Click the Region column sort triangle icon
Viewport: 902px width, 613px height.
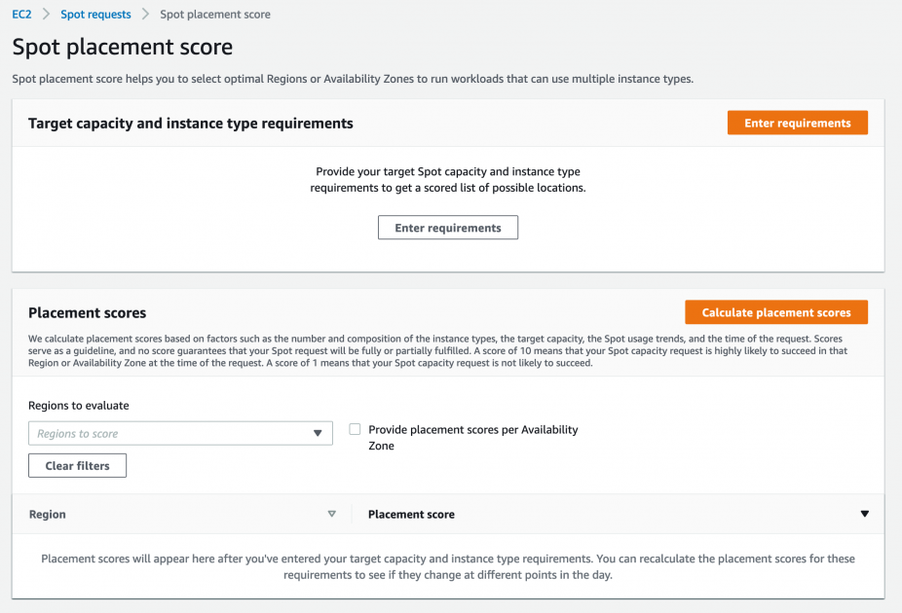332,513
